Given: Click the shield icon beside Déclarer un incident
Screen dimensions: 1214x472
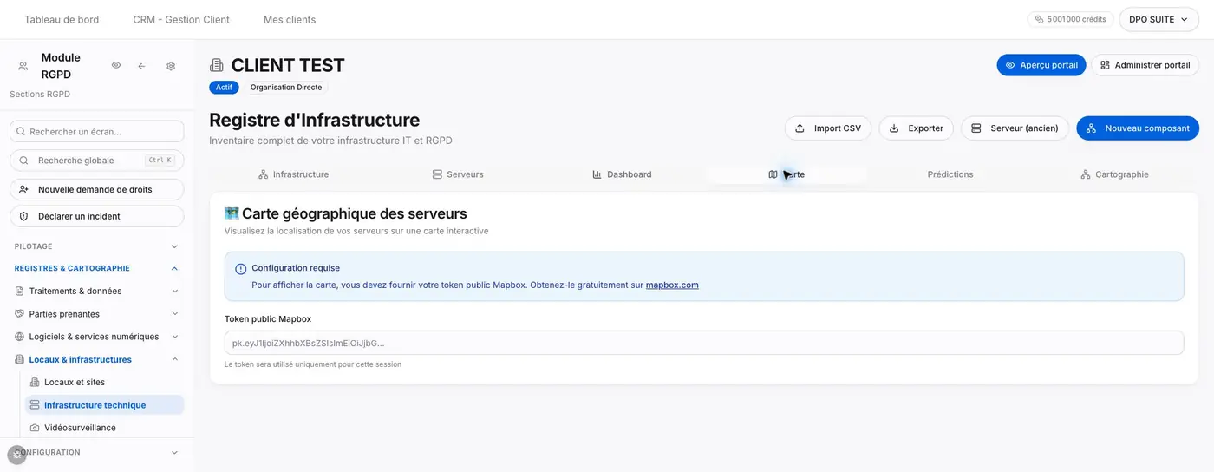Looking at the screenshot, I should [23, 216].
